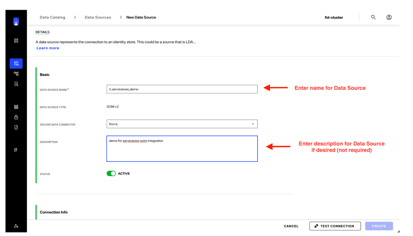Click the SCIM v2 data source type value
413x236 pixels.
pyautogui.click(x=113, y=107)
